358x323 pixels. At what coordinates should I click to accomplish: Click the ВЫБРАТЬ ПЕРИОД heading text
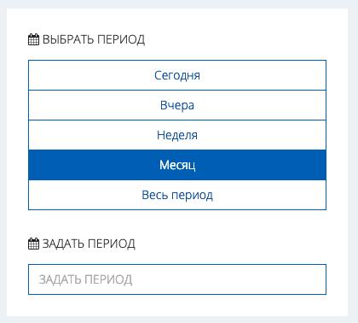tap(94, 39)
